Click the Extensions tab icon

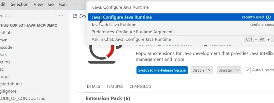tap(75, 16)
